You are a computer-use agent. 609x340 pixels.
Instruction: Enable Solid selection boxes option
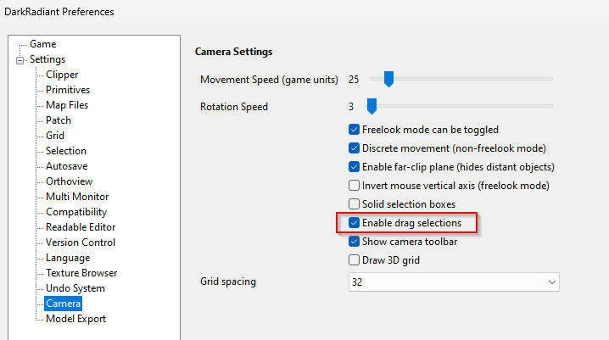(x=355, y=204)
